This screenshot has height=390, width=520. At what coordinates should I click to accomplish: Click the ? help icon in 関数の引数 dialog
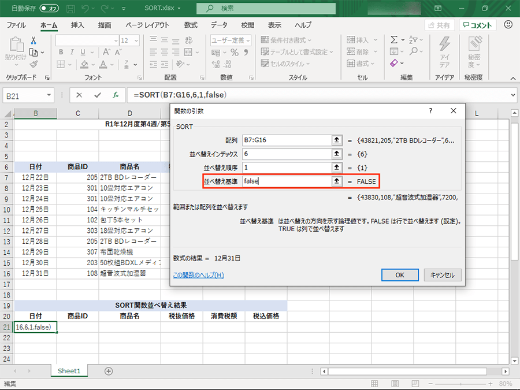tap(430, 111)
